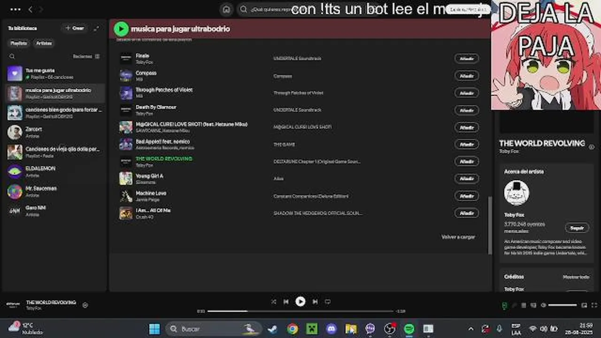
Task: Click Añadir for Machine Love
Action: [467, 196]
